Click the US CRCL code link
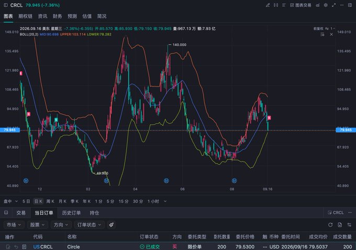This screenshot has height=250, width=356. (43, 246)
